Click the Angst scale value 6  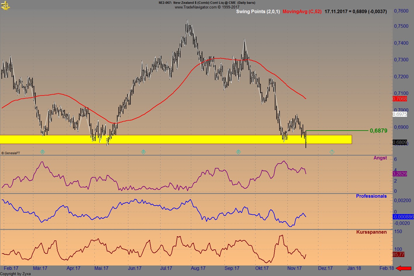[395, 159]
